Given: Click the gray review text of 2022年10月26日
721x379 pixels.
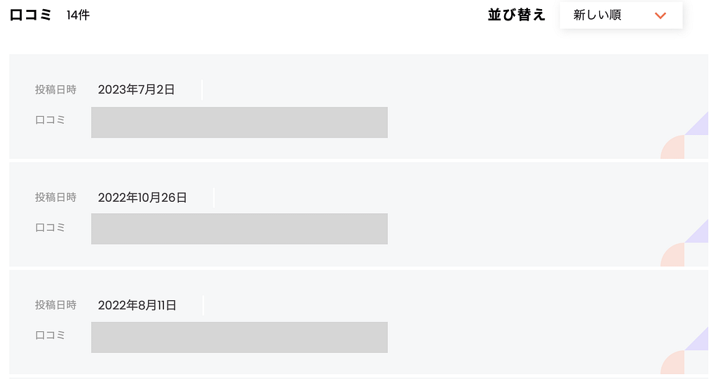Looking at the screenshot, I should (239, 229).
